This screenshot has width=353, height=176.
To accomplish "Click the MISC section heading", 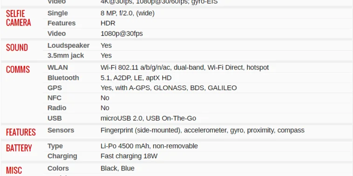I will point(14,170).
